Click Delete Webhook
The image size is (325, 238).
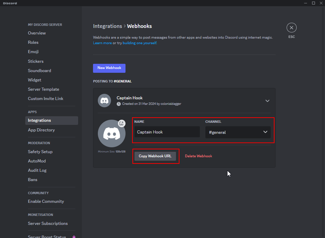point(198,156)
